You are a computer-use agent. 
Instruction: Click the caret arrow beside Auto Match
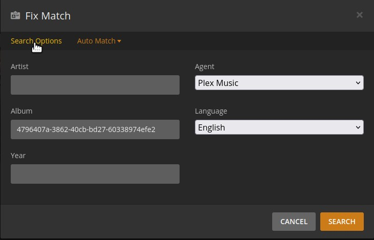pyautogui.click(x=119, y=41)
